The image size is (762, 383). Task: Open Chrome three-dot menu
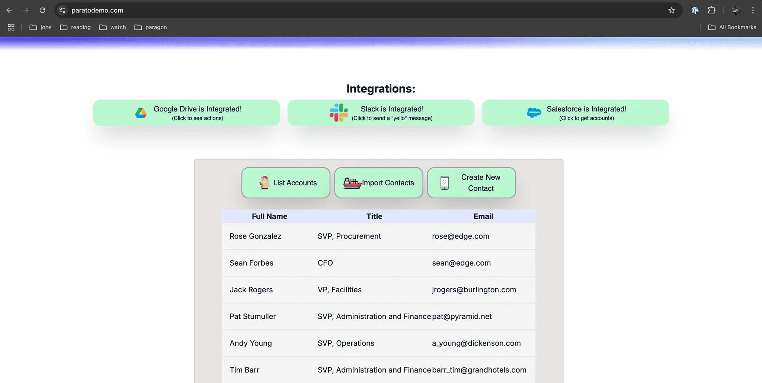tap(753, 10)
